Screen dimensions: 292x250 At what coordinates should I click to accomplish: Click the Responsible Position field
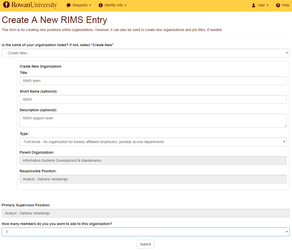tap(153, 179)
